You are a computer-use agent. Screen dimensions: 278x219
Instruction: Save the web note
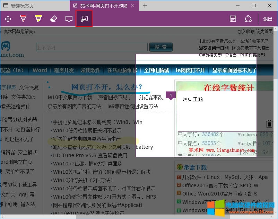233,19
